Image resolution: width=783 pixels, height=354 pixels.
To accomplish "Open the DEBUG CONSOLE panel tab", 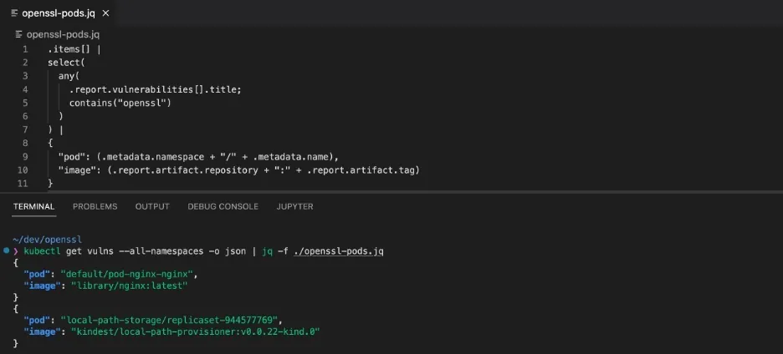I will pyautogui.click(x=223, y=206).
